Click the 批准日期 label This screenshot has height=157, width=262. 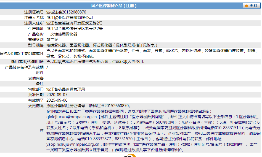36,95
